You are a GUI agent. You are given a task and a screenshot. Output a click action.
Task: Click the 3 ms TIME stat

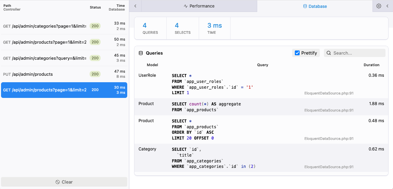click(214, 28)
